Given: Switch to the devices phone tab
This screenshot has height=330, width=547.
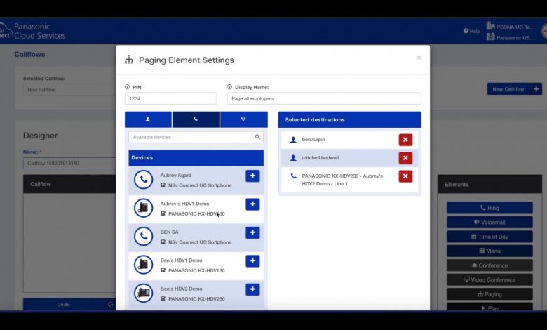Looking at the screenshot, I should 196,119.
